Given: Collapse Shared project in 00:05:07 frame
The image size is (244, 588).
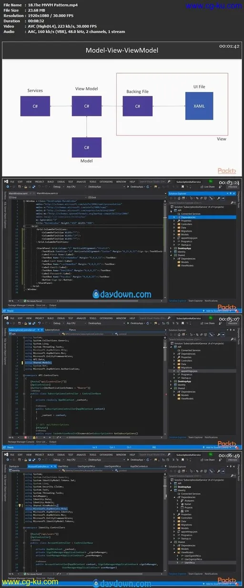Looking at the screenshot, I should 172,388.
